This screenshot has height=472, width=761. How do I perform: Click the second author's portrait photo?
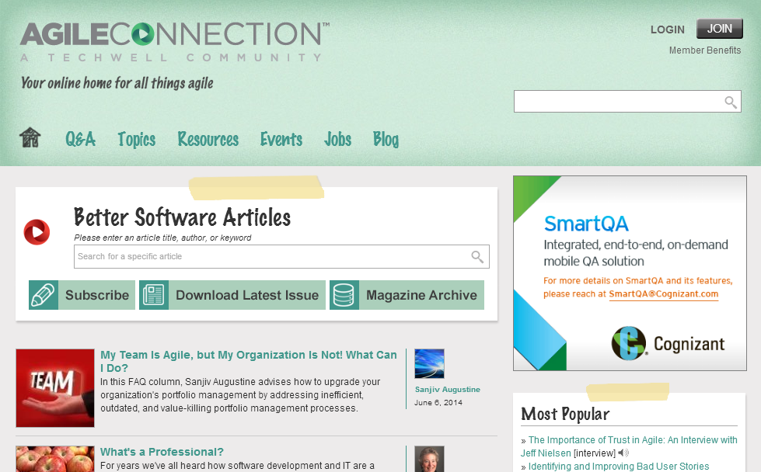(x=430, y=459)
